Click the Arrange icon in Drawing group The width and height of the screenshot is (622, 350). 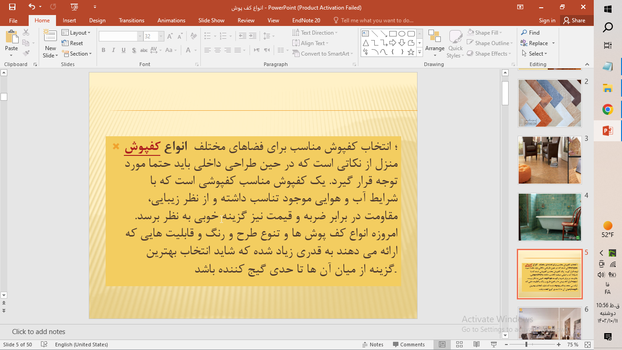tap(434, 41)
